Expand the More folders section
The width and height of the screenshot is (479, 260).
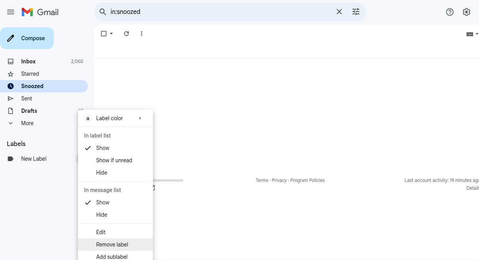[27, 123]
